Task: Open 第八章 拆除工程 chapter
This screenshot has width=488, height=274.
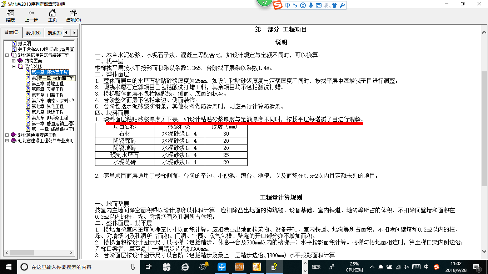Action: coord(48,112)
